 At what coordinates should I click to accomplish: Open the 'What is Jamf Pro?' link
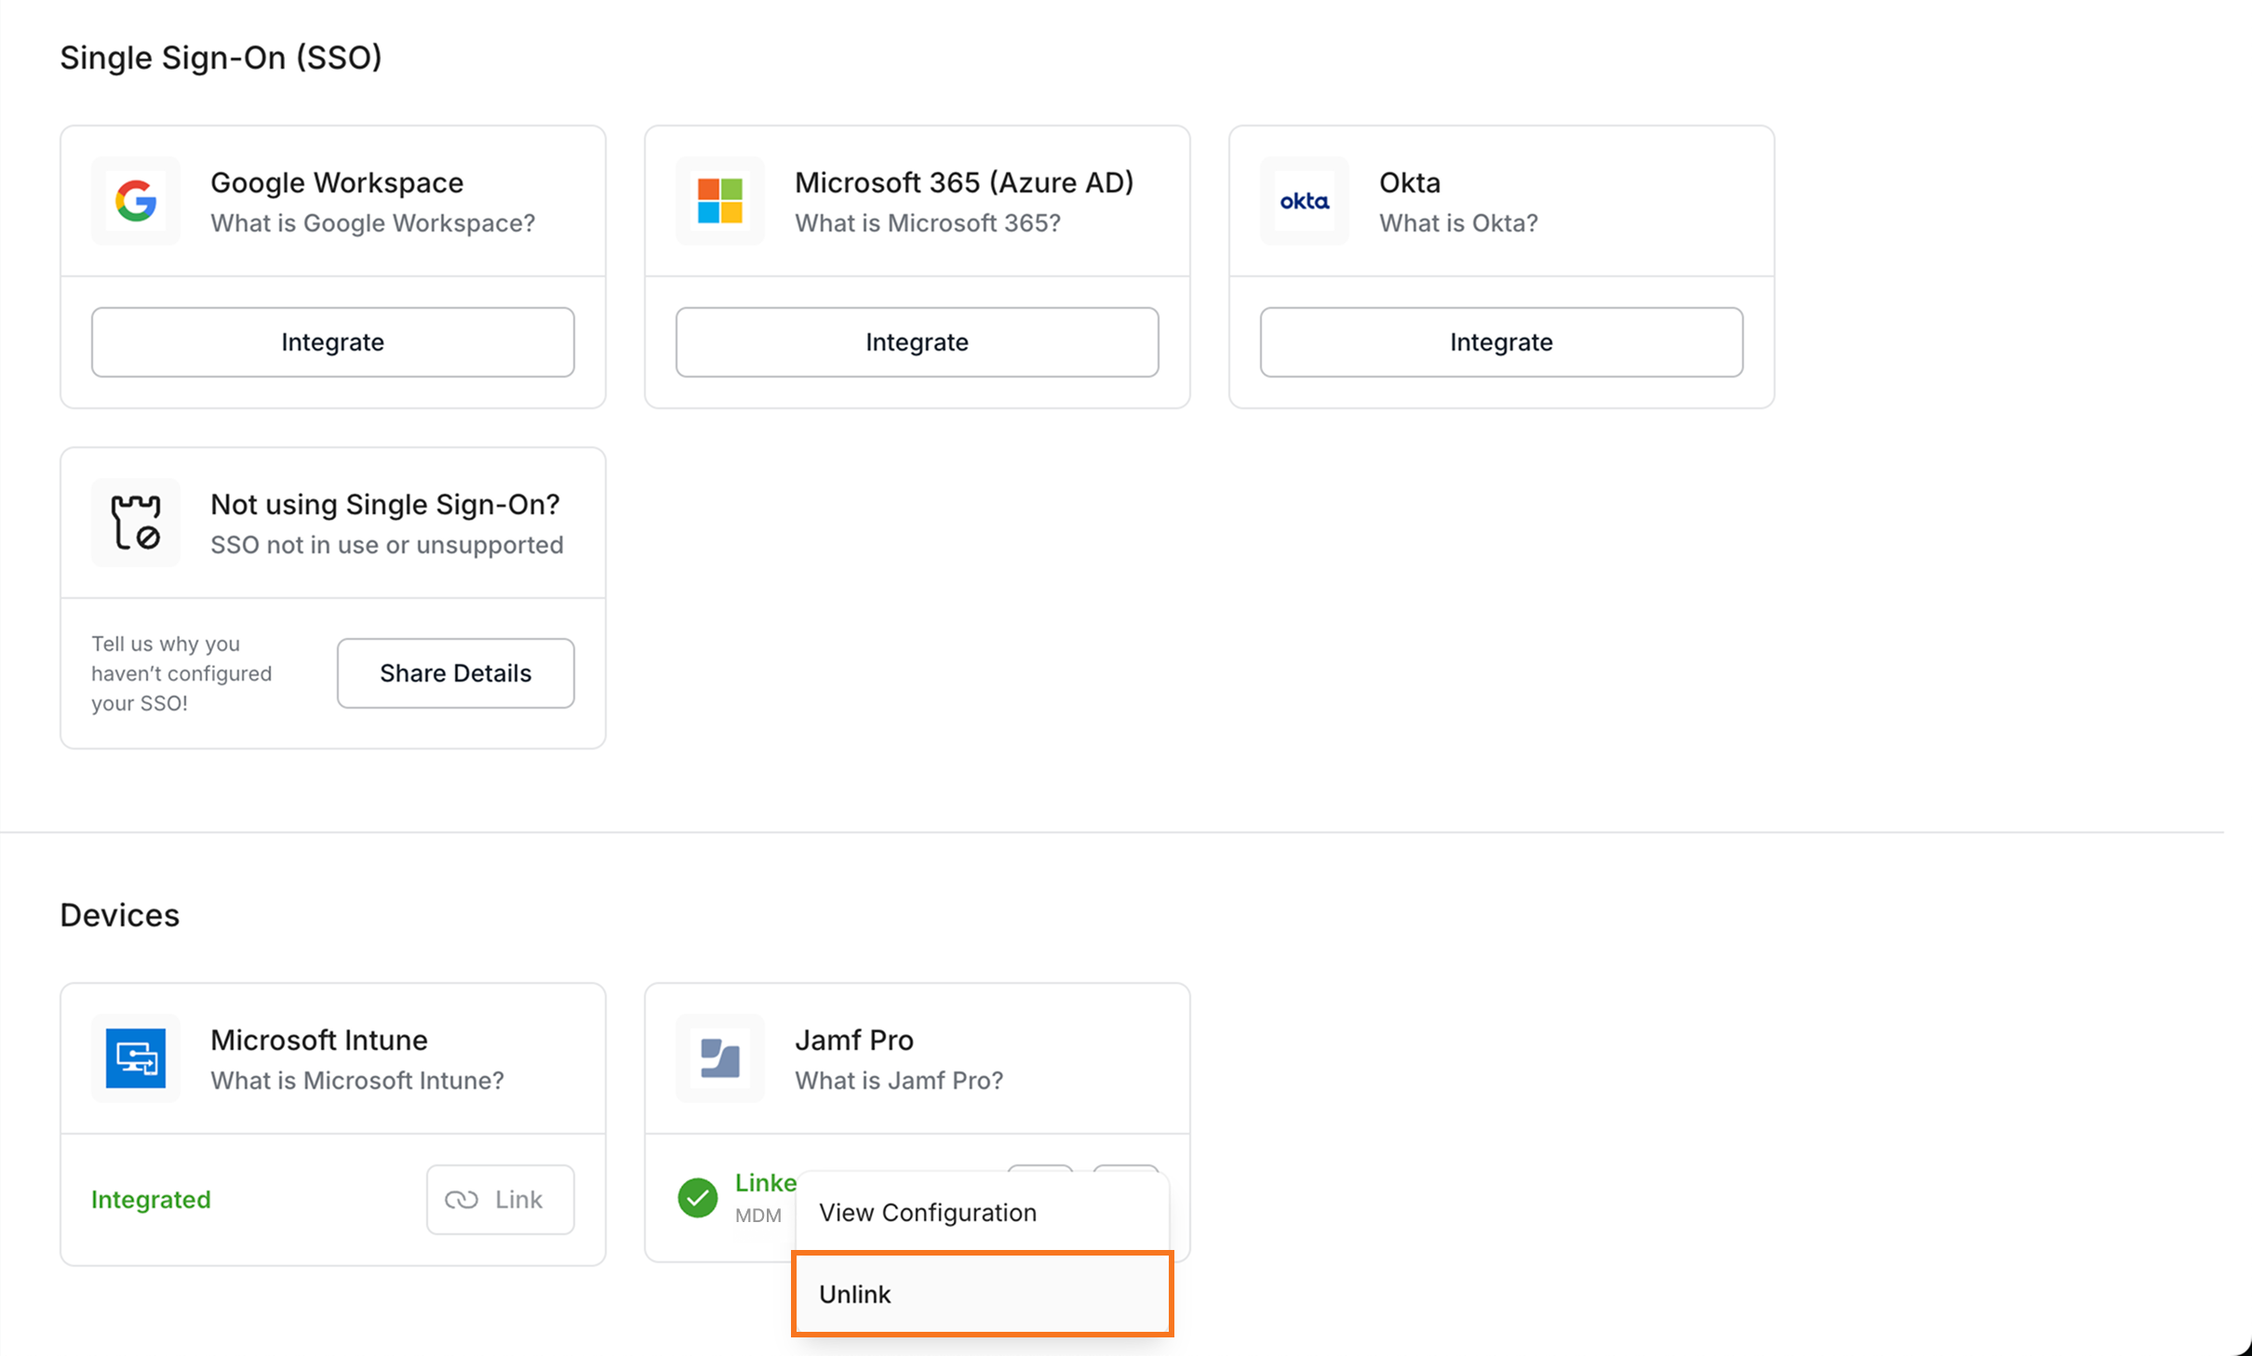(x=898, y=1081)
